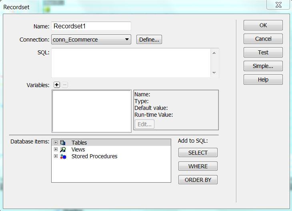Click the SQL box scroll down arrow
292x211 pixels.
tap(214, 73)
